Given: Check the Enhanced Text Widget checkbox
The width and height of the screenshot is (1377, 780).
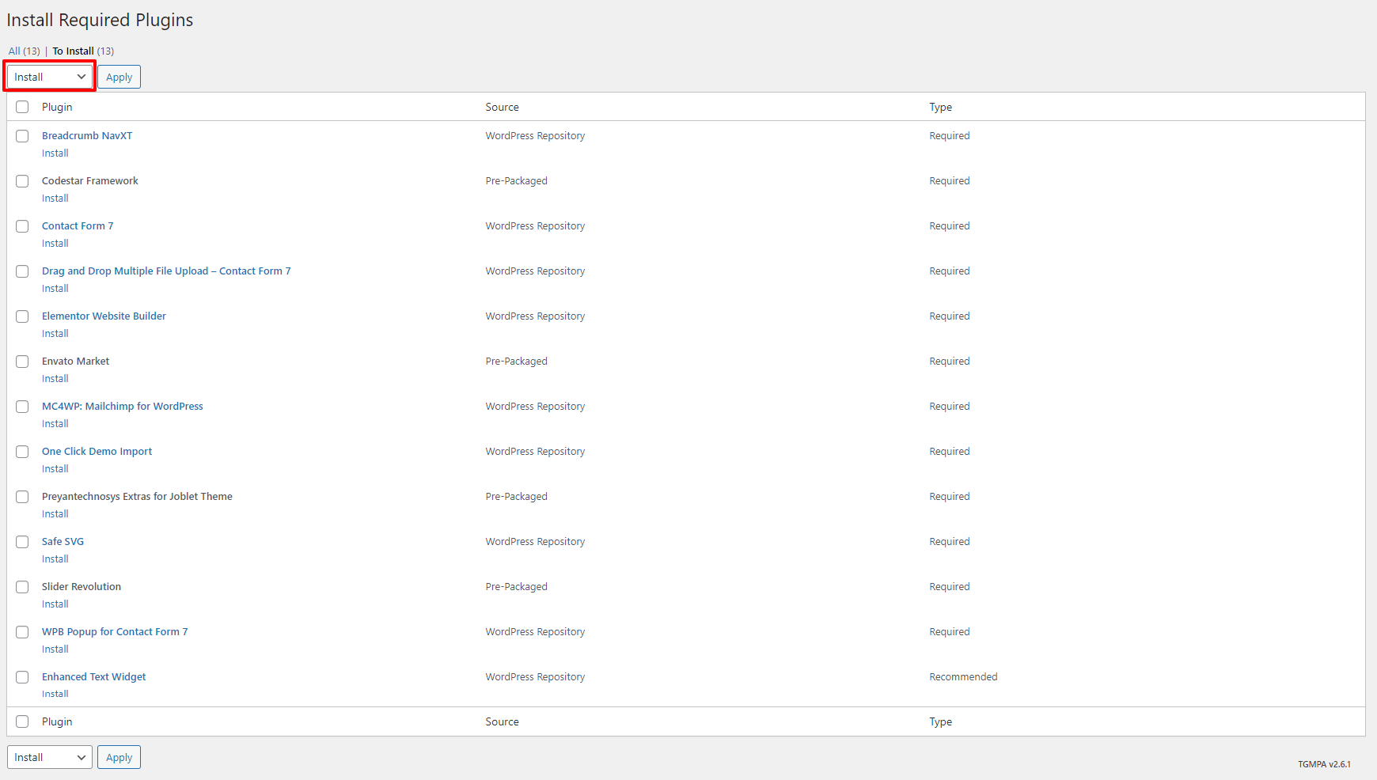Looking at the screenshot, I should (22, 677).
